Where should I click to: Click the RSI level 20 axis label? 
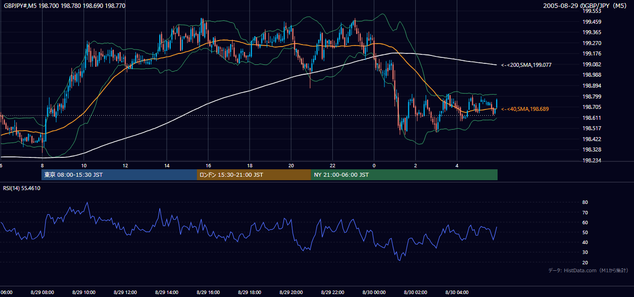585,262
